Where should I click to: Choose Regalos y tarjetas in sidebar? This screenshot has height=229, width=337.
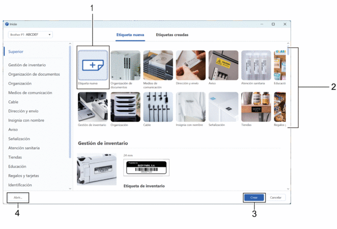coord(23,176)
